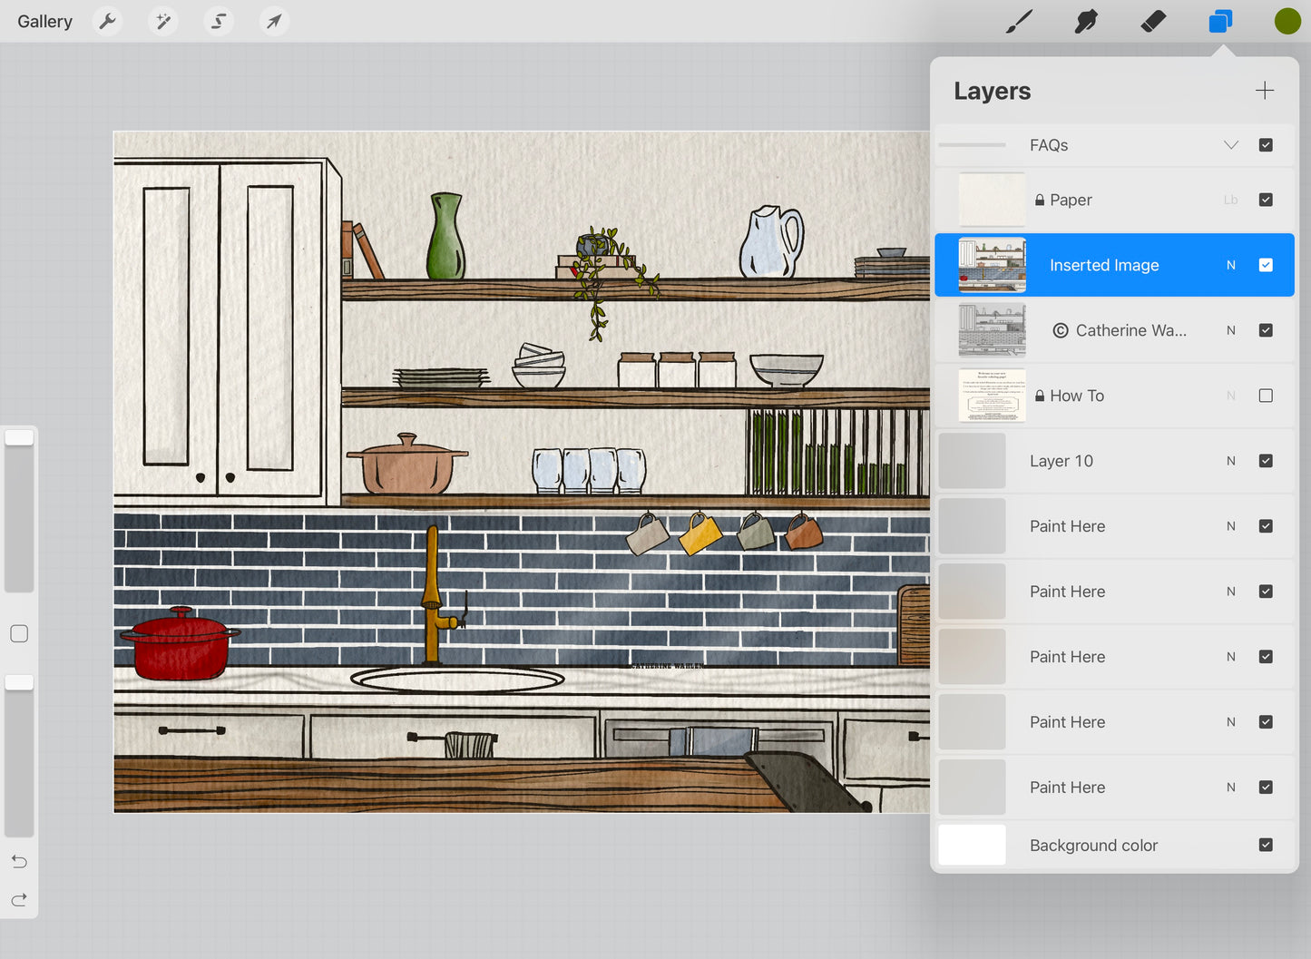
Task: Select the Background color layer
Action: click(x=1093, y=845)
